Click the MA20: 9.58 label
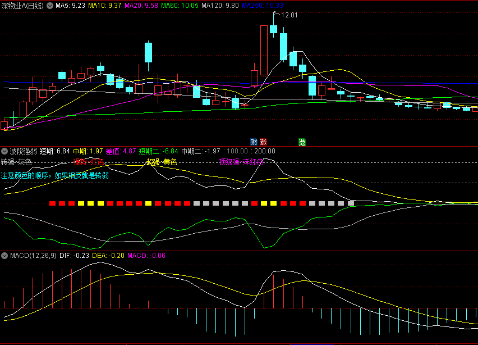The image size is (478, 345). (x=141, y=6)
